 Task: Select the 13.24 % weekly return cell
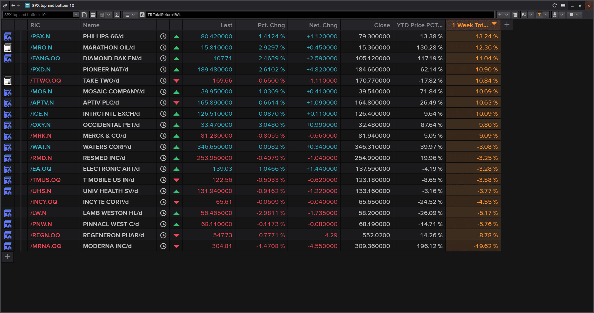click(x=473, y=36)
